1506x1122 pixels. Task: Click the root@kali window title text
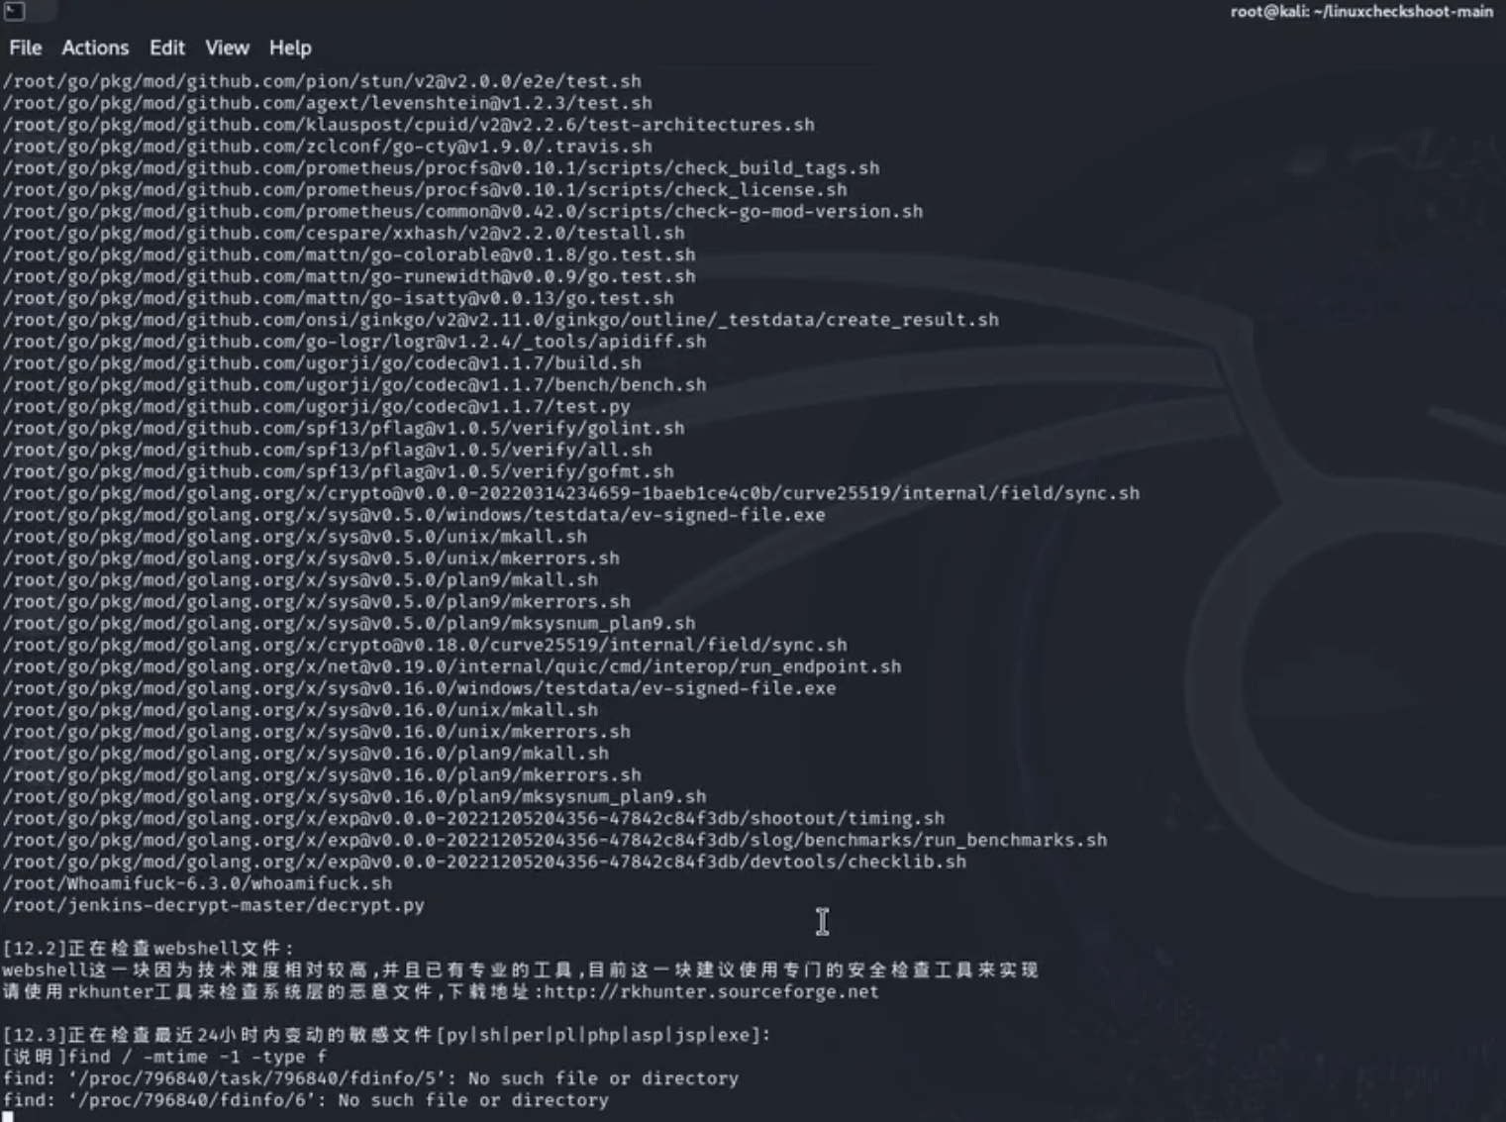(1361, 12)
